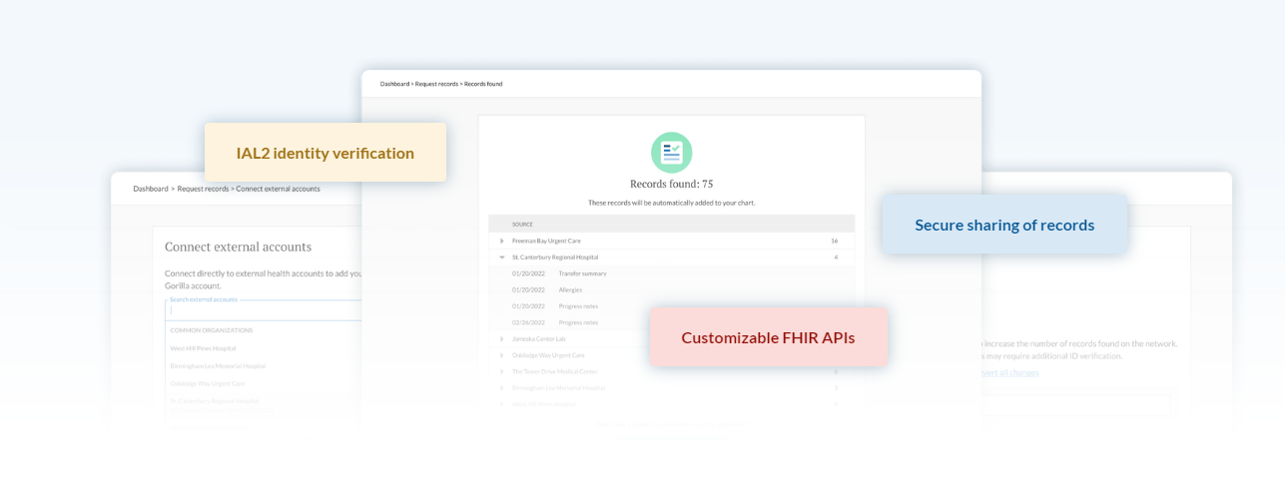The width and height of the screenshot is (1285, 497).
Task: Click the Records found breadcrumb
Action: pyautogui.click(x=483, y=84)
